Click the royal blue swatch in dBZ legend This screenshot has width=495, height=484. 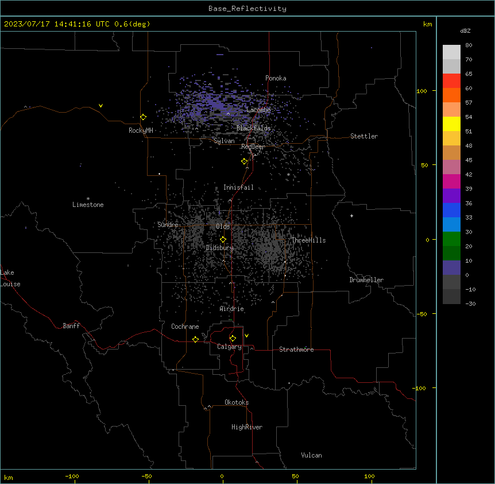[x=451, y=210]
